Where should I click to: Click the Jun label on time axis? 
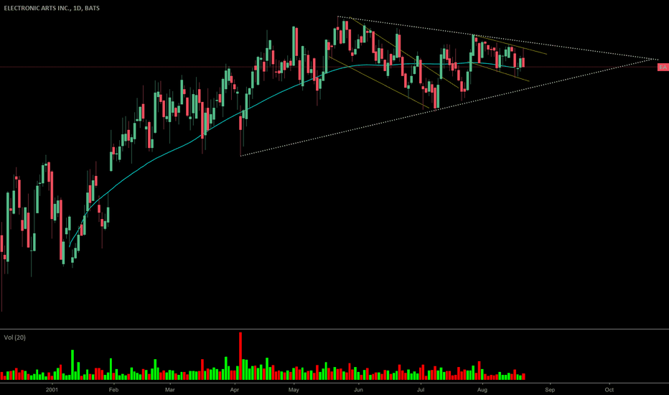[x=358, y=389]
